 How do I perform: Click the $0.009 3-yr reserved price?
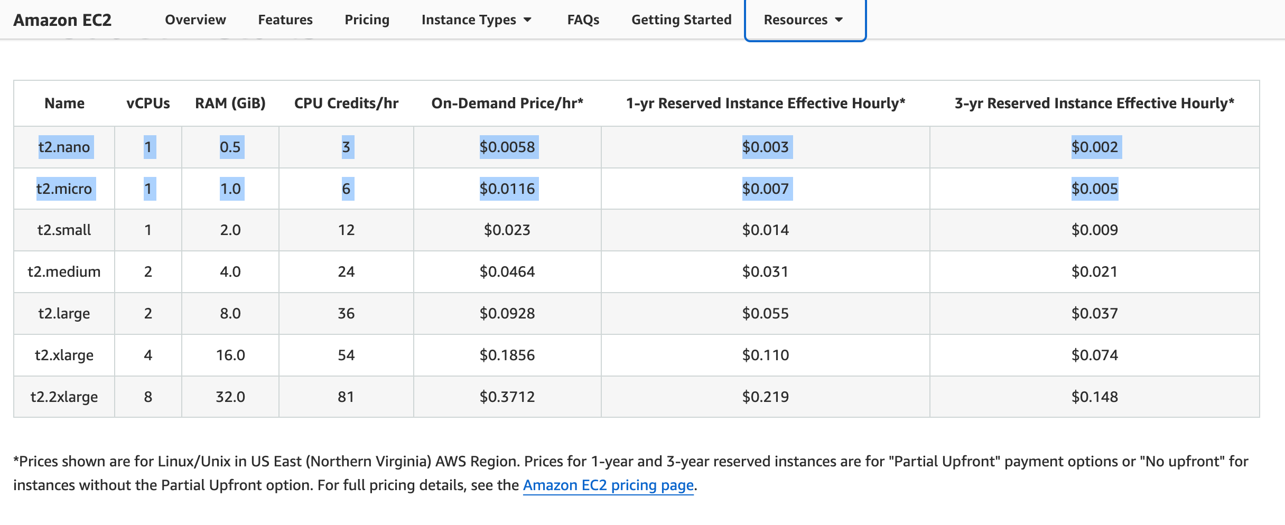tap(1094, 230)
